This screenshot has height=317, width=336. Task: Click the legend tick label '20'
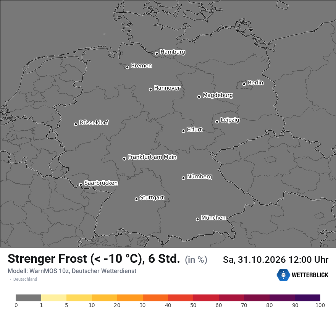pos(117,305)
